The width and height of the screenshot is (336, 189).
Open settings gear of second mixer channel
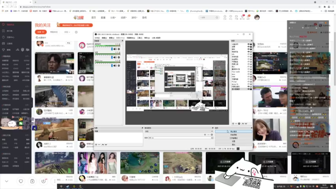(119, 58)
